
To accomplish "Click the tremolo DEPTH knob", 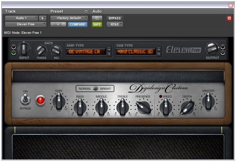I will click(187, 107).
